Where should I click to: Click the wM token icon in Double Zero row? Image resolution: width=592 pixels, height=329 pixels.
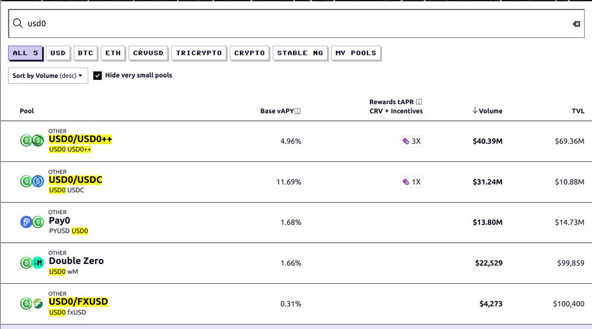(37, 263)
